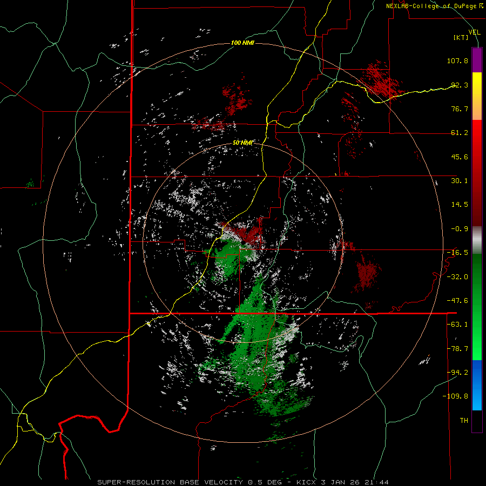This screenshot has width=486, height=486.
Task: Click the -109.8 velocity scale value
Action: coord(455,396)
